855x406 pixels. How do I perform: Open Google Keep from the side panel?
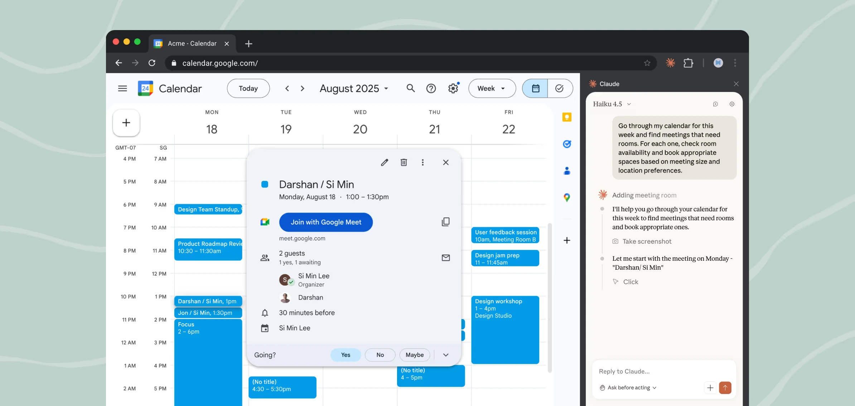[567, 117]
